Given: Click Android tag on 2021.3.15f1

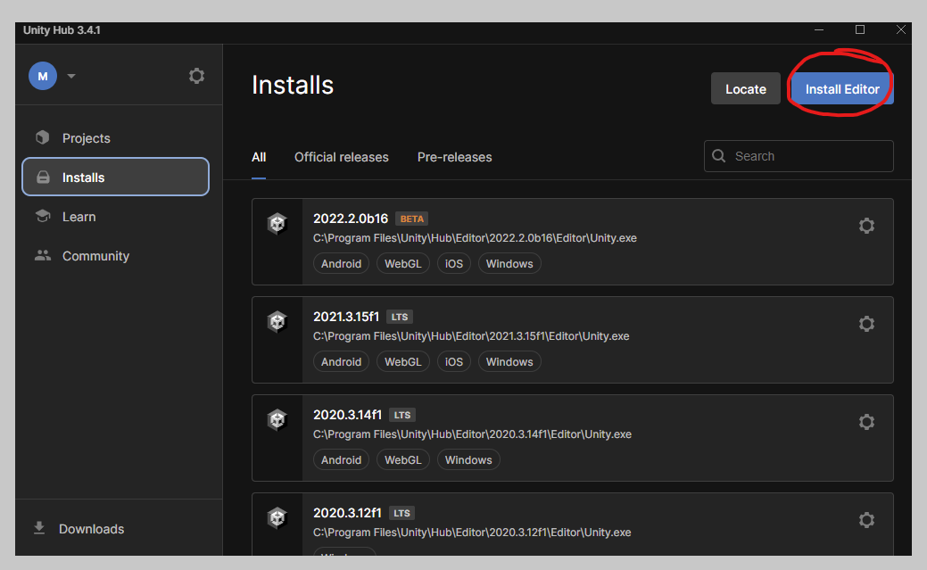Looking at the screenshot, I should (341, 362).
